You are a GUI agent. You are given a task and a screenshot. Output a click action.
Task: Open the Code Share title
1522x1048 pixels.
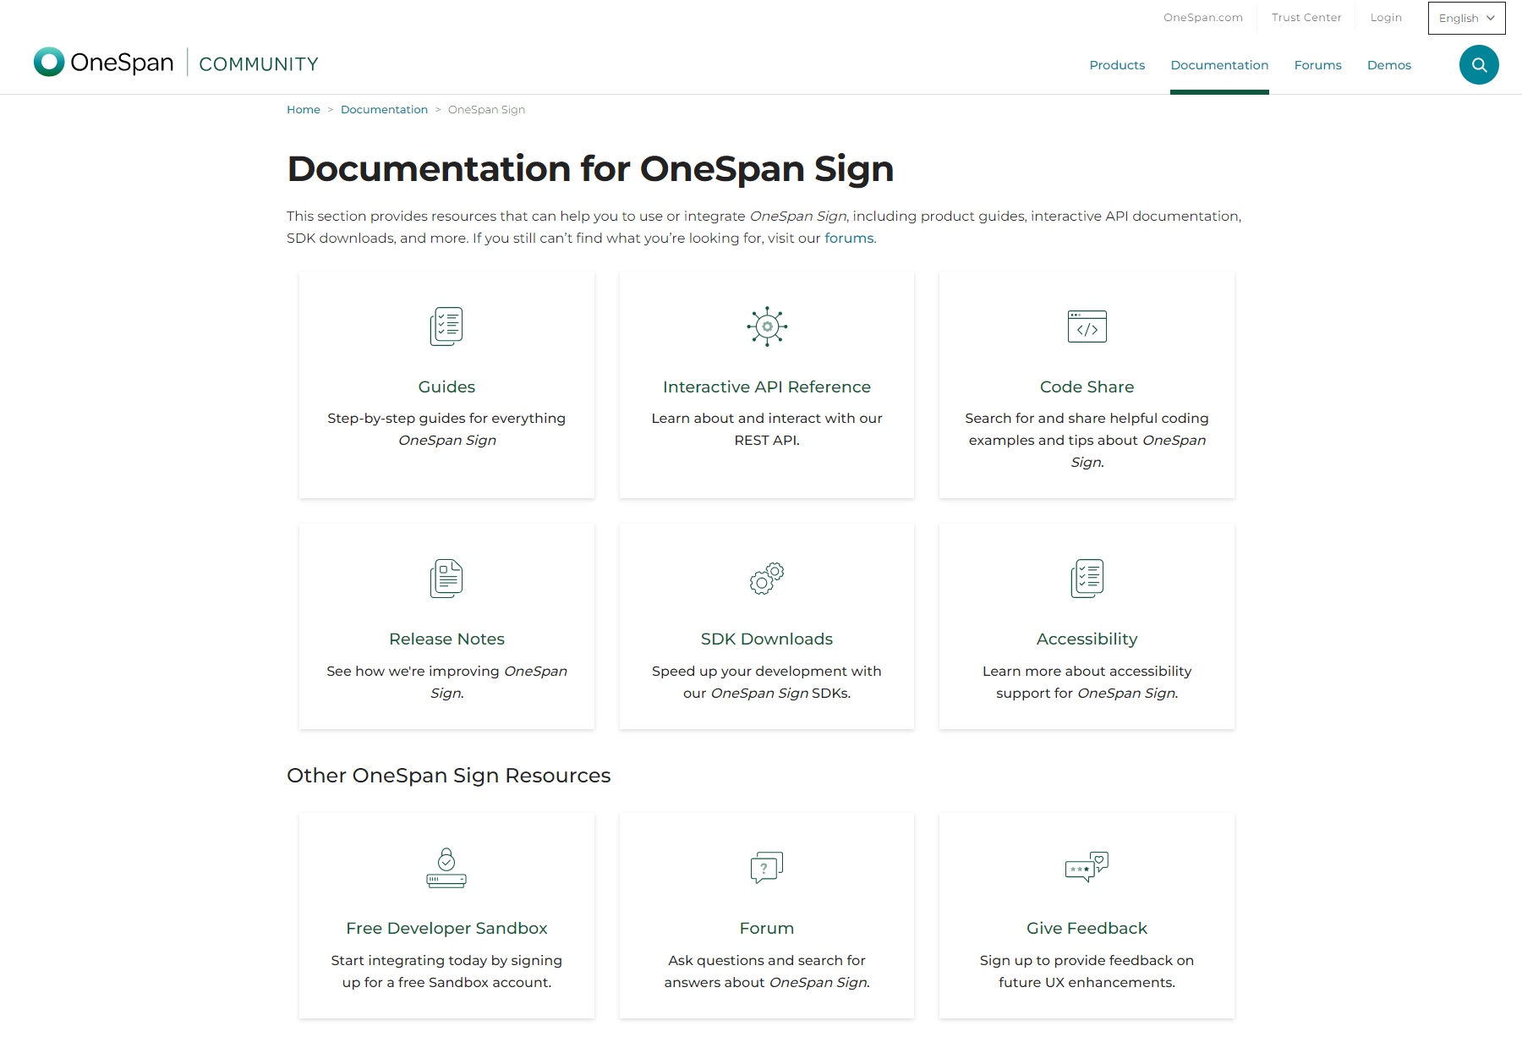coord(1087,387)
